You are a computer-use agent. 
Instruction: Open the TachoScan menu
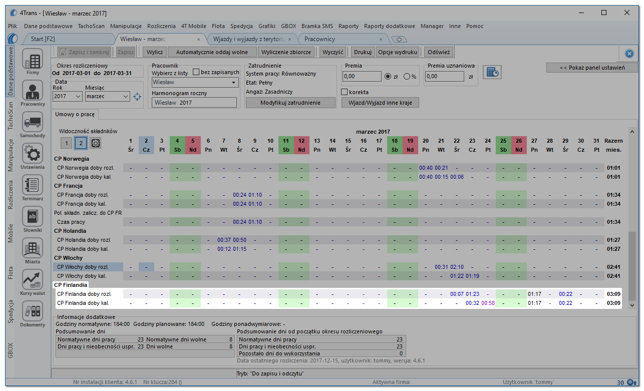click(x=91, y=26)
